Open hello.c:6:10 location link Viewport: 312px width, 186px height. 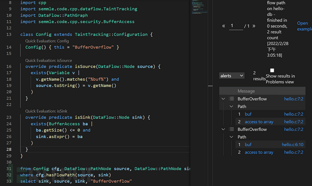pos(293,145)
